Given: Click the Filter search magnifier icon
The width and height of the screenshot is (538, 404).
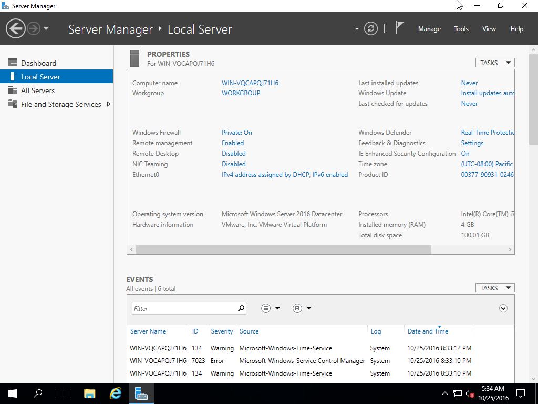Looking at the screenshot, I should pos(241,308).
